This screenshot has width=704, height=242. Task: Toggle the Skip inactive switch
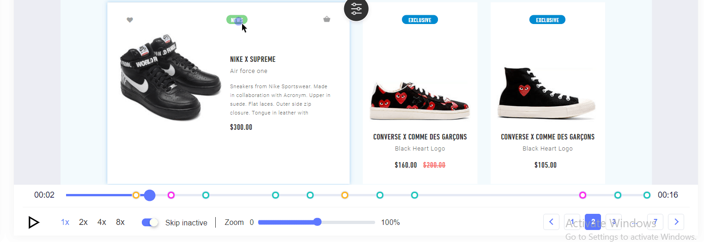point(150,223)
